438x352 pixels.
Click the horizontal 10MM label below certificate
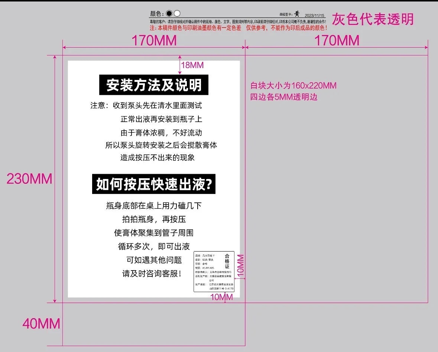tap(221, 297)
